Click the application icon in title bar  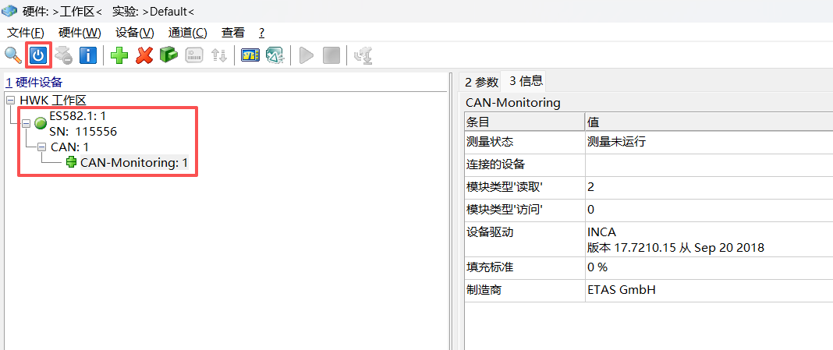[x=10, y=10]
